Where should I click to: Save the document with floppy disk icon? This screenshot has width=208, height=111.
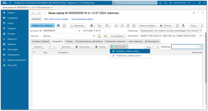tap(58, 25)
